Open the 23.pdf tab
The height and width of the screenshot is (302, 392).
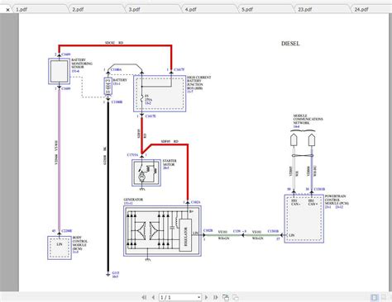coord(305,9)
